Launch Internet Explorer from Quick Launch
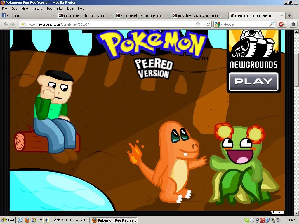Viewport: 299px width, 224px height. [20, 220]
